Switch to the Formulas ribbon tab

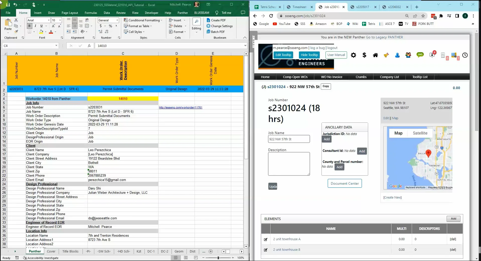click(91, 13)
